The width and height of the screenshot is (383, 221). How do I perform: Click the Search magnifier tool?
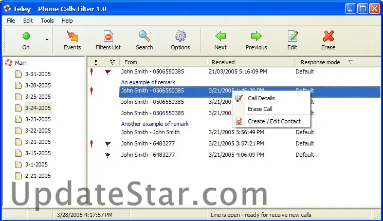[x=144, y=41]
